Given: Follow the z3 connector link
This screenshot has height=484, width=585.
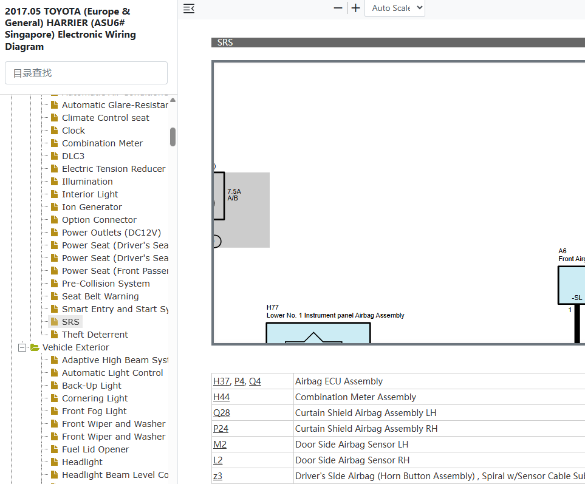Looking at the screenshot, I should click(218, 475).
